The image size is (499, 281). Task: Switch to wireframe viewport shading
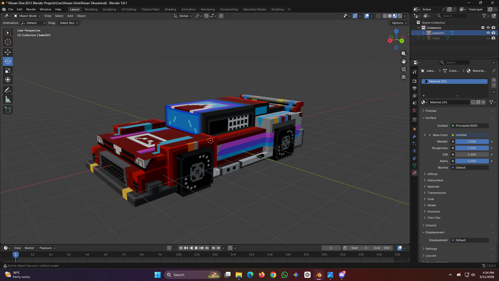pyautogui.click(x=385, y=16)
